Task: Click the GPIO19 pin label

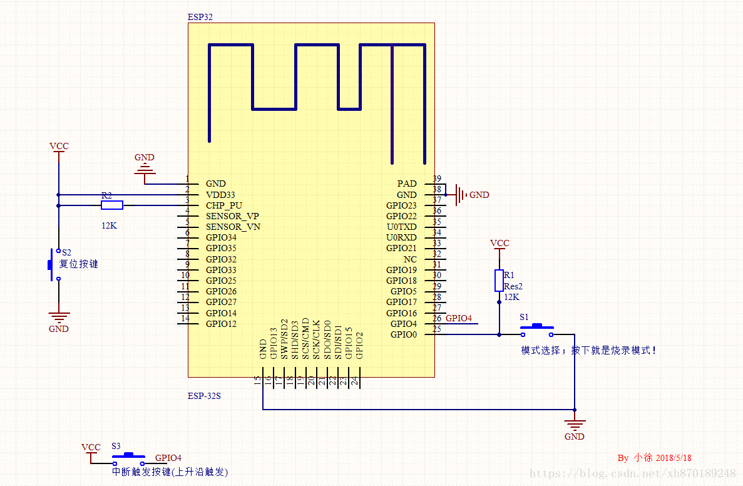Action: click(x=401, y=270)
